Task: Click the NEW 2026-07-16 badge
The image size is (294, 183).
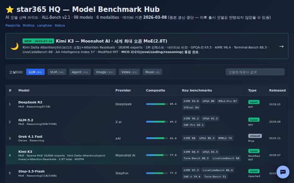Action: [x=38, y=41]
